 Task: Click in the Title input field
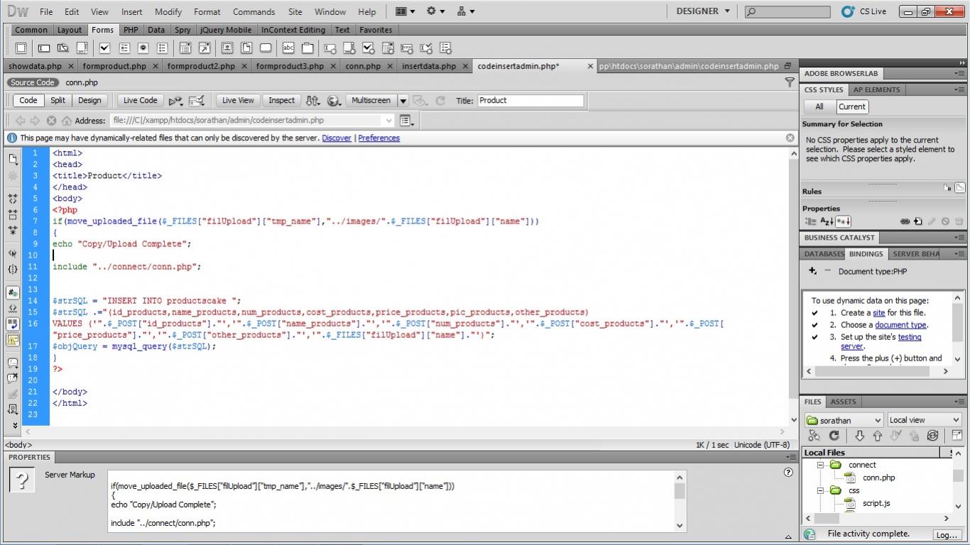[530, 101]
